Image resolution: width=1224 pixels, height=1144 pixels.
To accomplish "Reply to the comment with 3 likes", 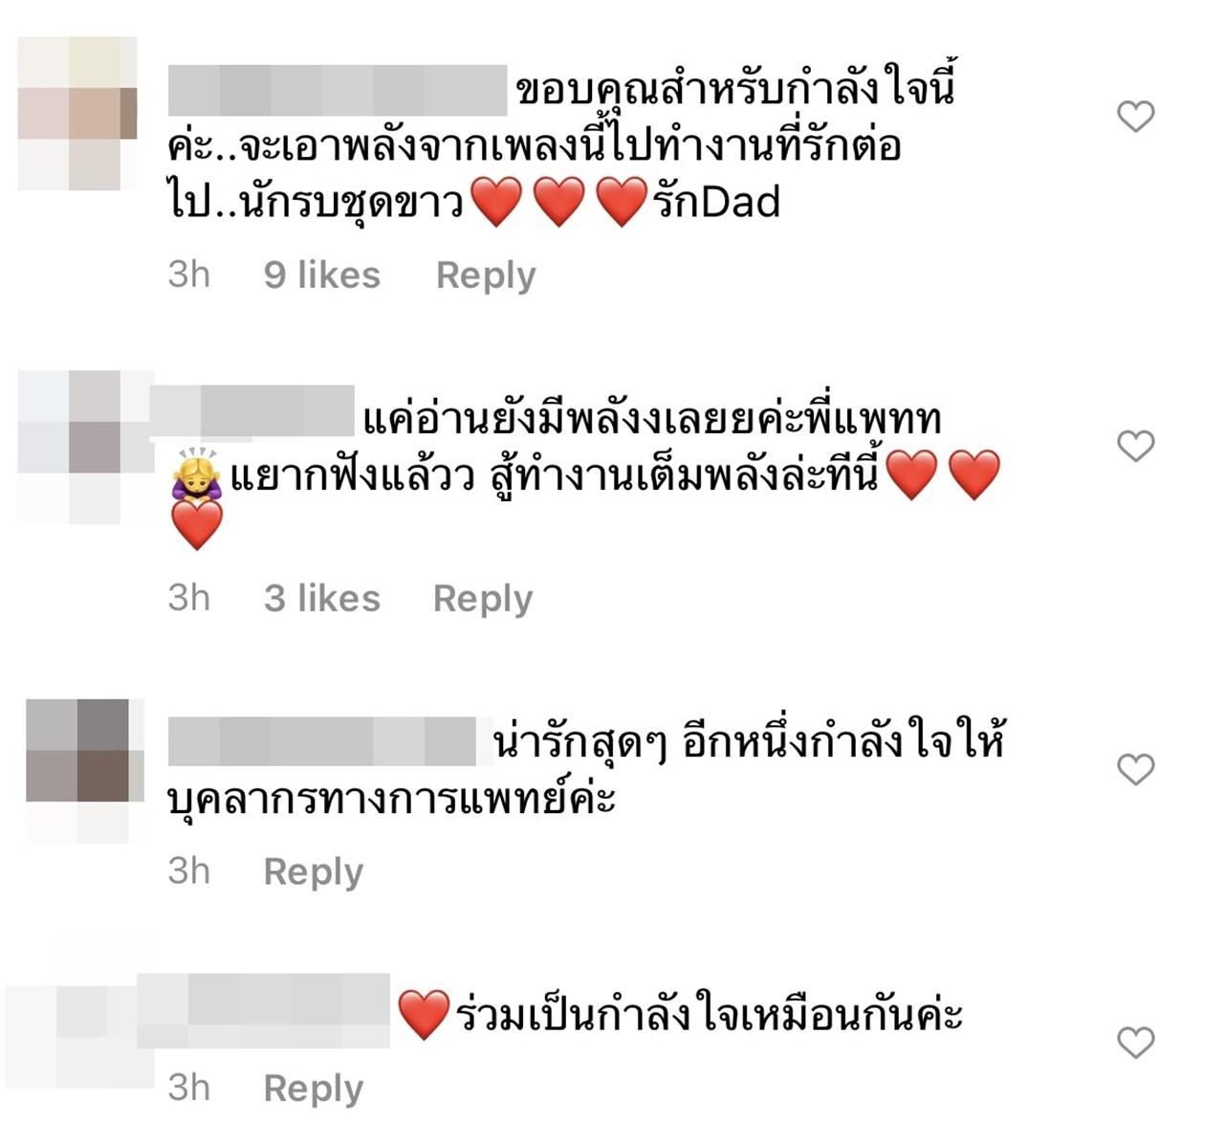I will 483,599.
